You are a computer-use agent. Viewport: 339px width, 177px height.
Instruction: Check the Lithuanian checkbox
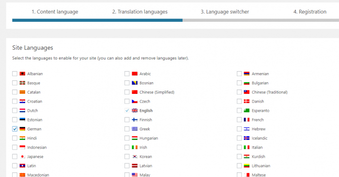point(239,166)
